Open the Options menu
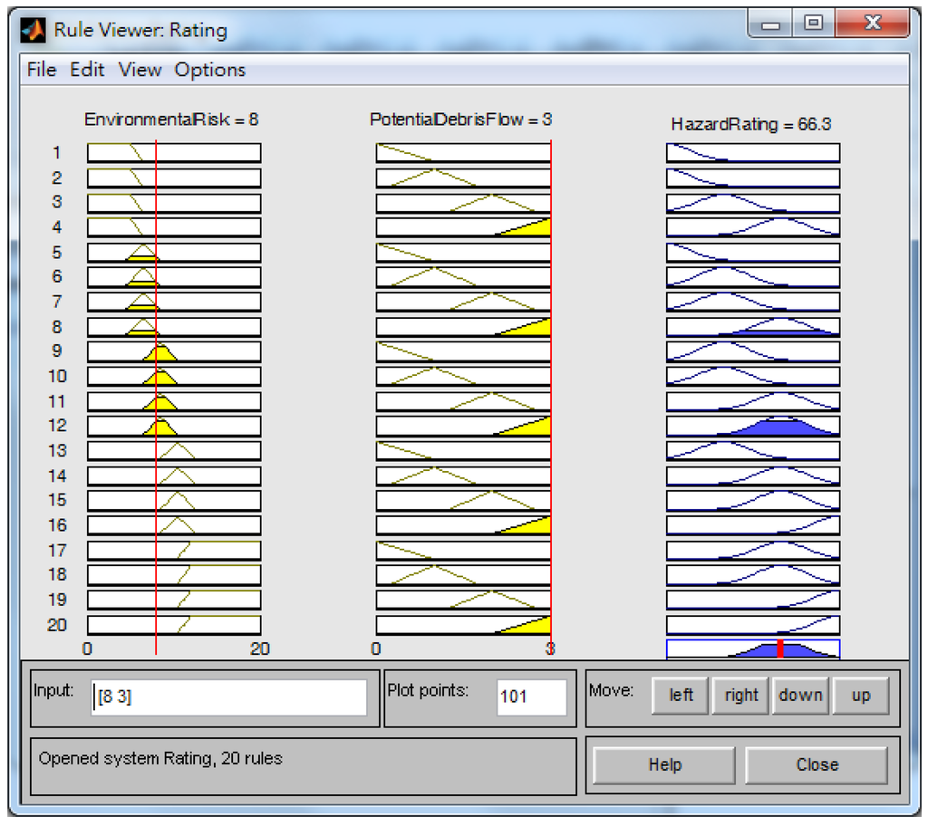 coord(210,70)
